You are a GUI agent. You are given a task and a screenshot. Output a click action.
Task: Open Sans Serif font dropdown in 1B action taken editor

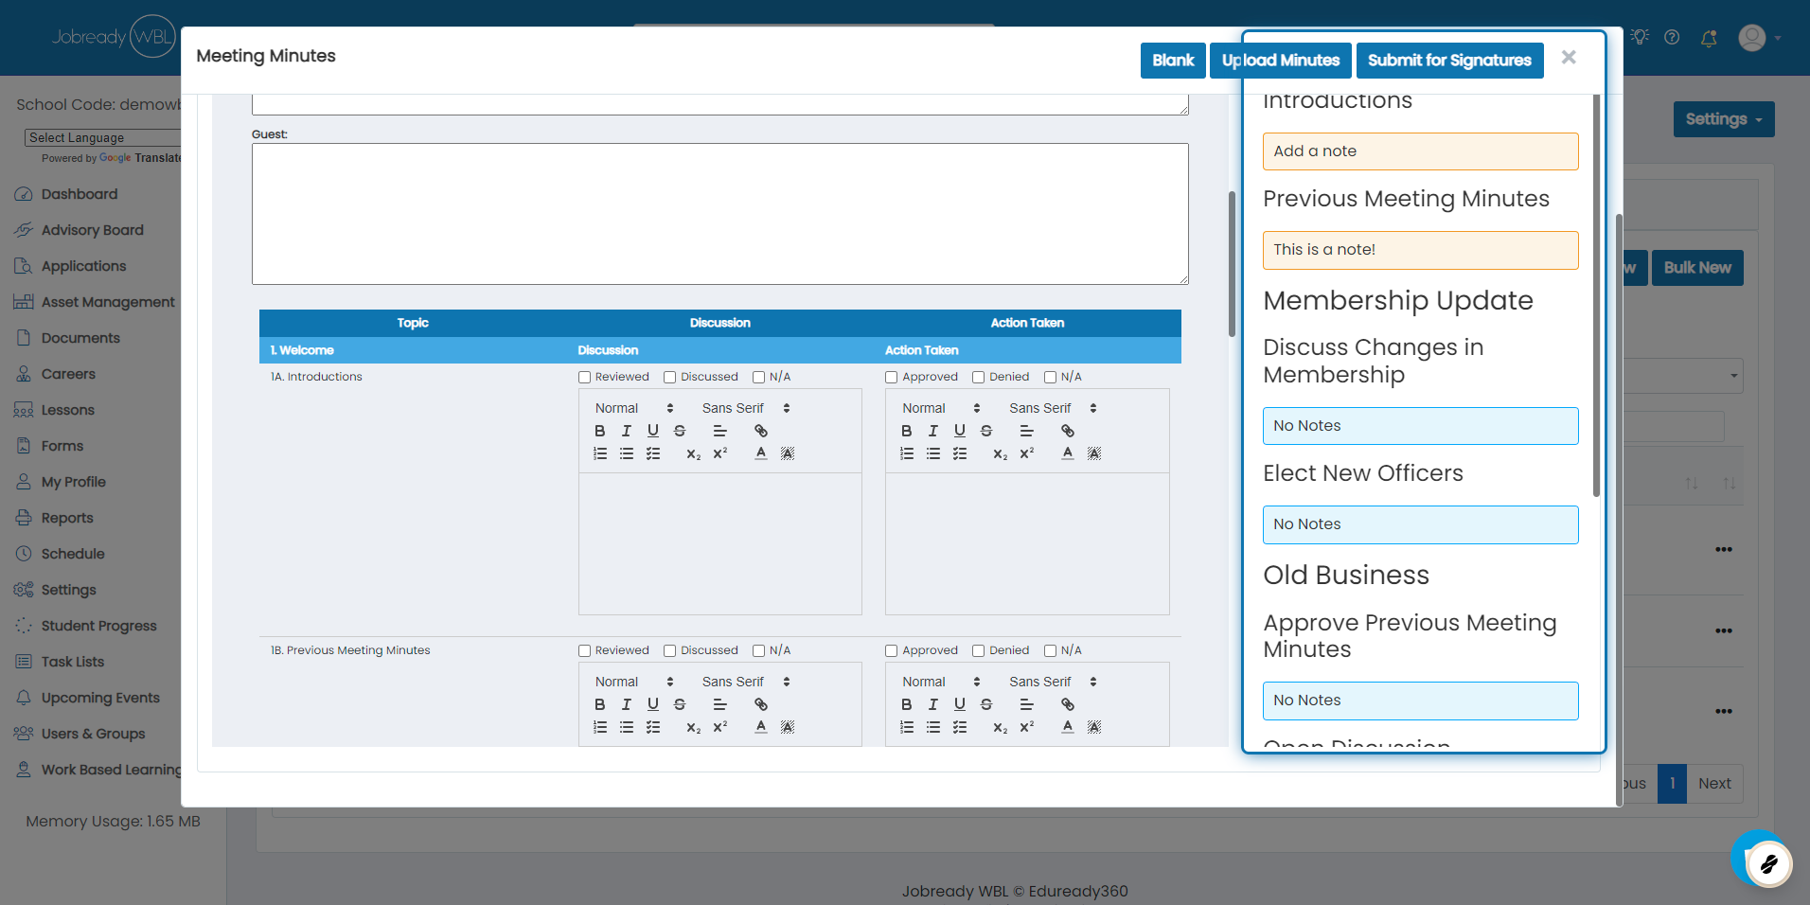point(1052,682)
